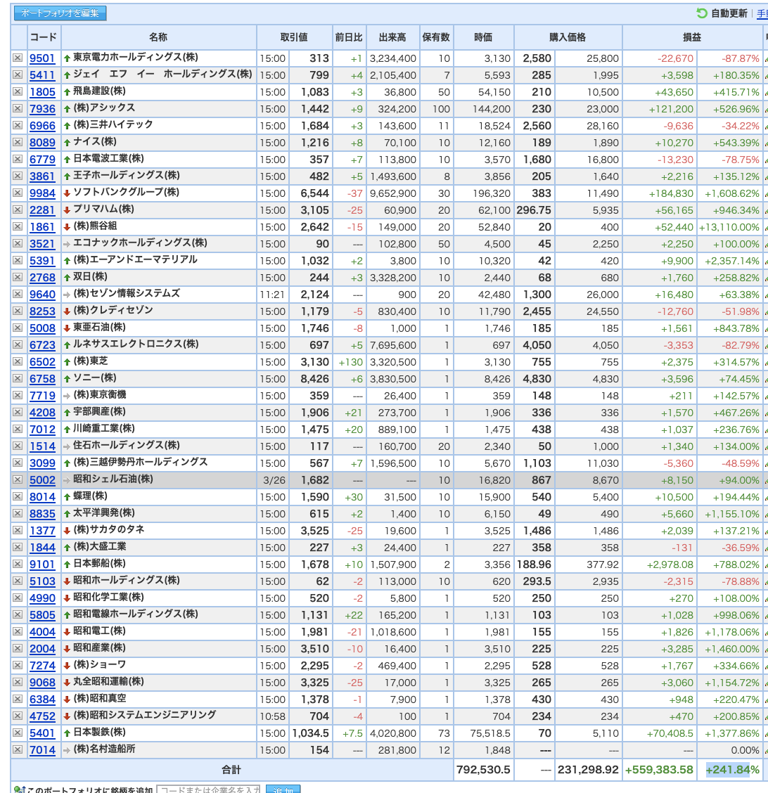Click the total profit percent +241.84%

point(733,770)
